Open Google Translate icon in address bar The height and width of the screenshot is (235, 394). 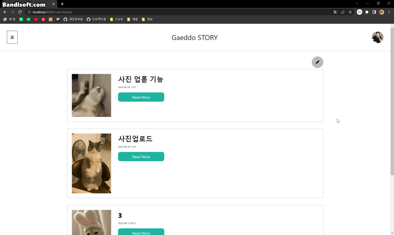pos(335,12)
